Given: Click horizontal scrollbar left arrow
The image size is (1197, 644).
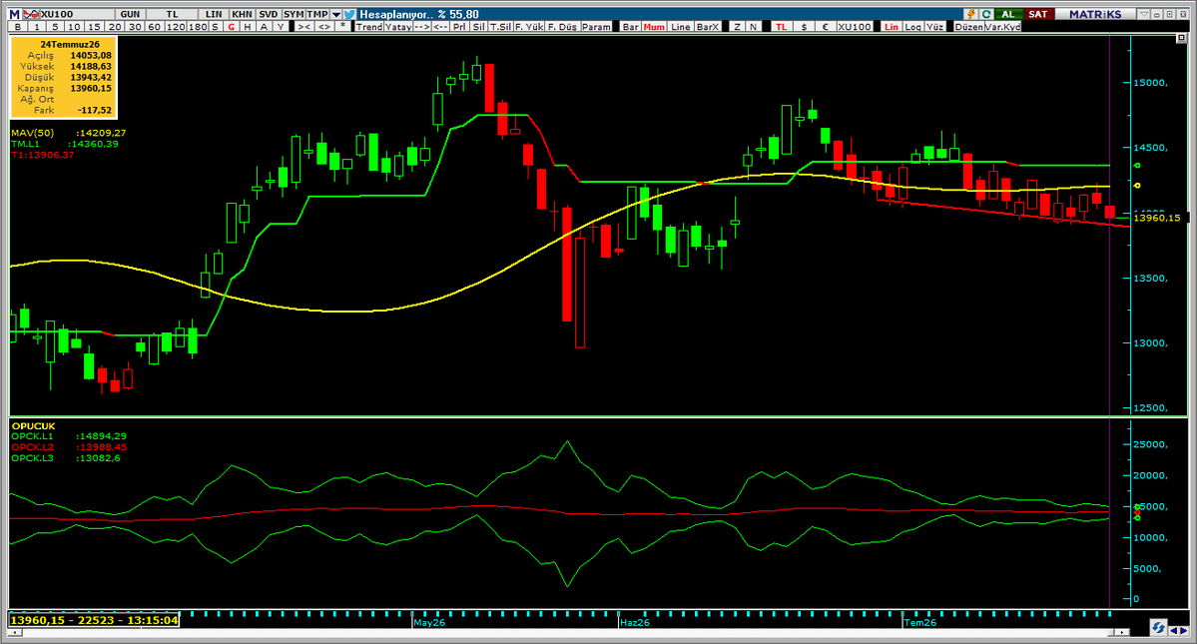Looking at the screenshot, I should [x=13, y=632].
